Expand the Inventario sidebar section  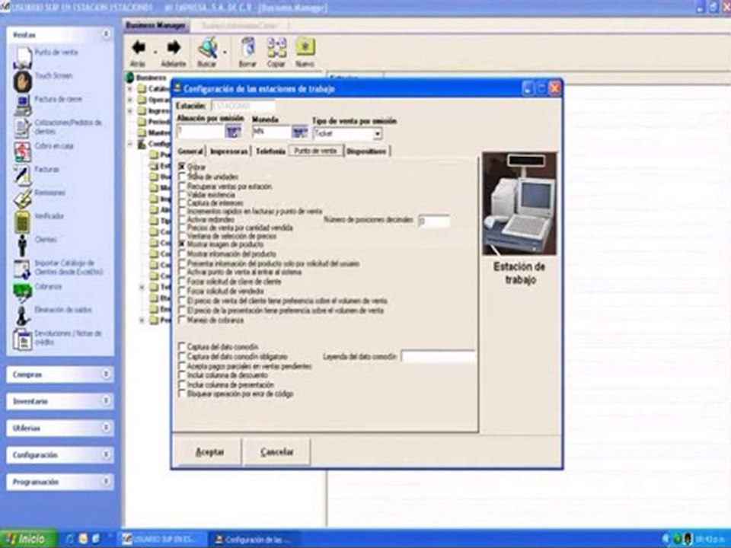pos(106,400)
